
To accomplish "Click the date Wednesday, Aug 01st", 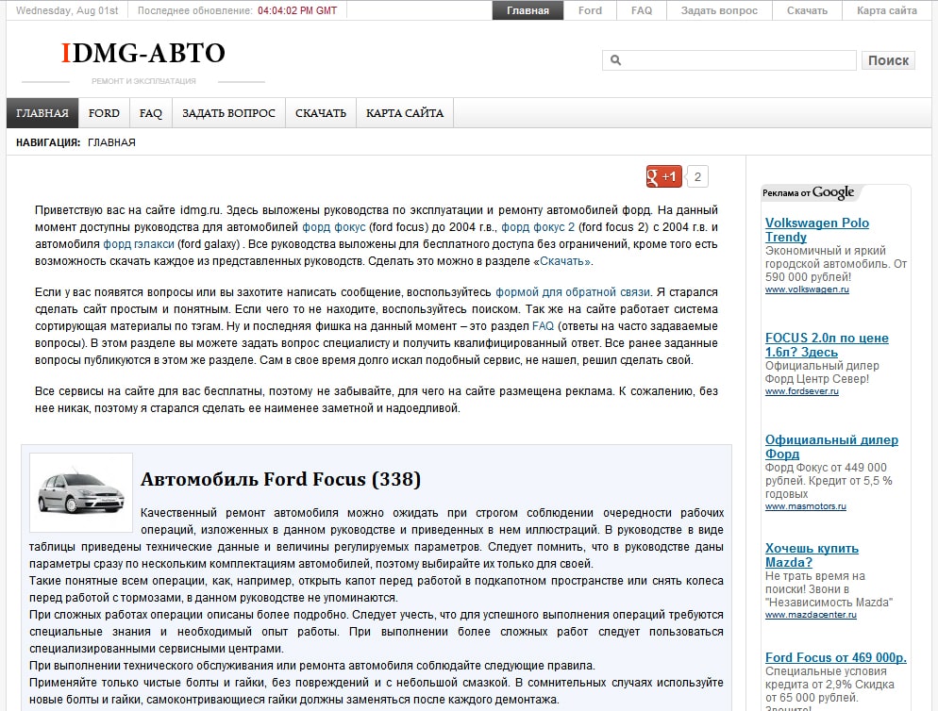I will tap(67, 10).
